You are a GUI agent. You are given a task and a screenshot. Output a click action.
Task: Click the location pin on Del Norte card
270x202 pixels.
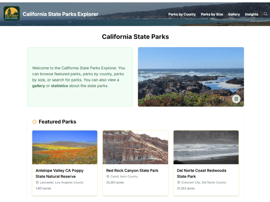click(x=178, y=182)
